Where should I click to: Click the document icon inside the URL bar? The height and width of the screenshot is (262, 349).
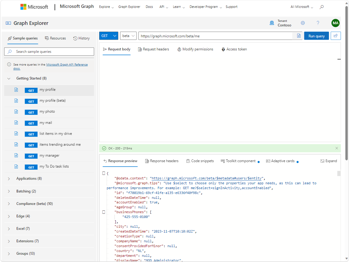[299, 36]
